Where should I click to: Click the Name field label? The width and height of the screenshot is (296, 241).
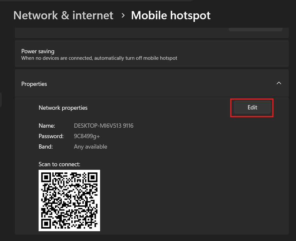47,126
